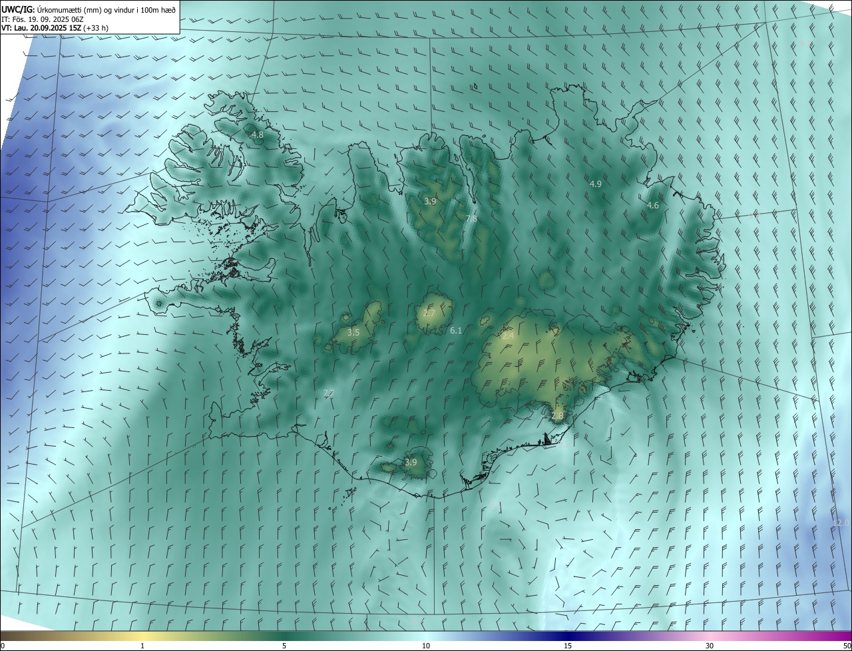This screenshot has height=651, width=852.
Task: Click the 3.5 value on the elongated glacier
Action: pyautogui.click(x=353, y=332)
